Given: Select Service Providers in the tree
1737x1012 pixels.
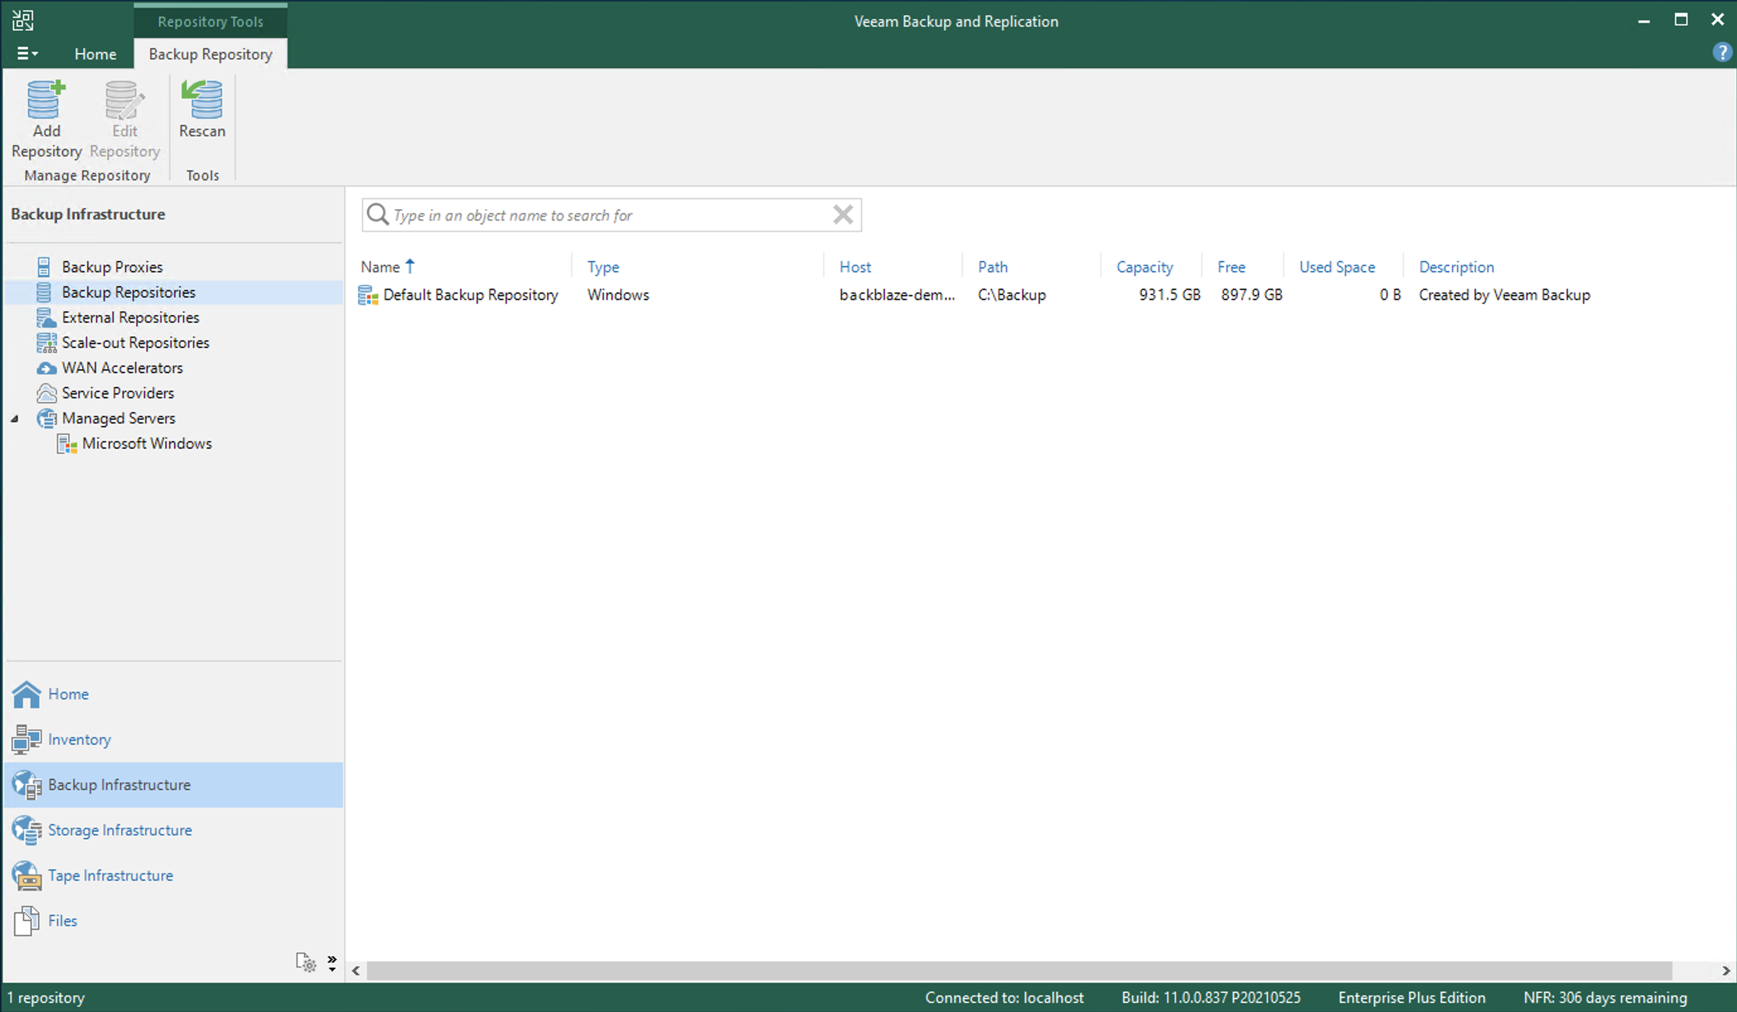Looking at the screenshot, I should [118, 393].
